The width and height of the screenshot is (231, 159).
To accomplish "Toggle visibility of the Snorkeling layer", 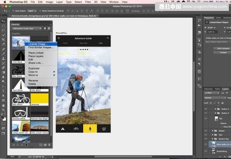I will pos(206,151).
